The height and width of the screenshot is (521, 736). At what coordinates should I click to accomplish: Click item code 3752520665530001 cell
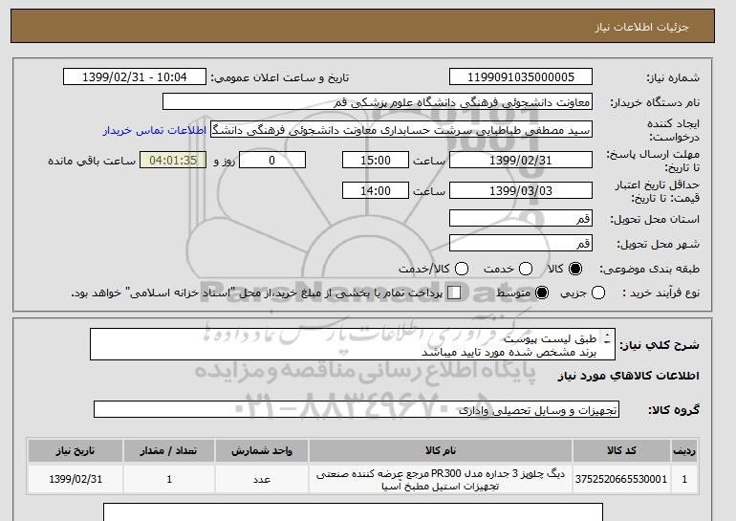pos(621,479)
